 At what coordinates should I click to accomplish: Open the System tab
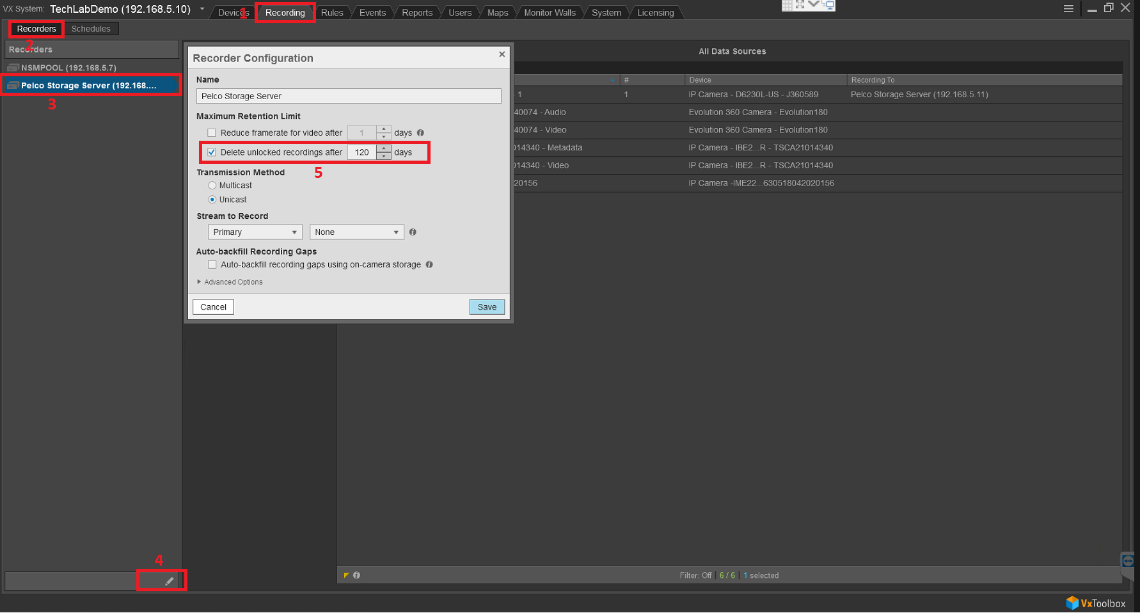click(606, 13)
